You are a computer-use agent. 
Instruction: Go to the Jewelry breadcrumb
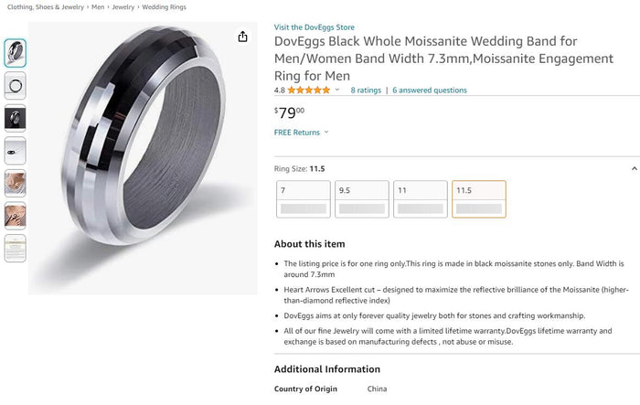tap(123, 7)
